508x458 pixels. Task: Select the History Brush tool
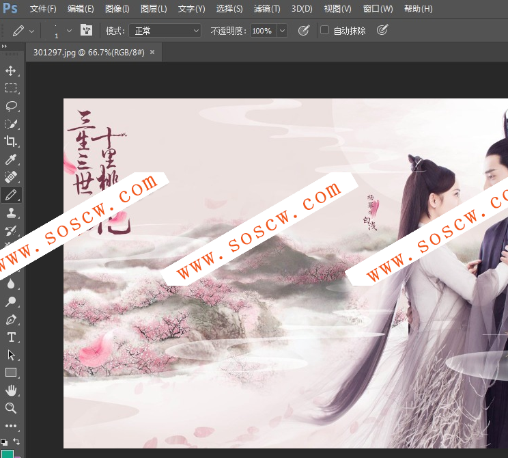(x=11, y=230)
